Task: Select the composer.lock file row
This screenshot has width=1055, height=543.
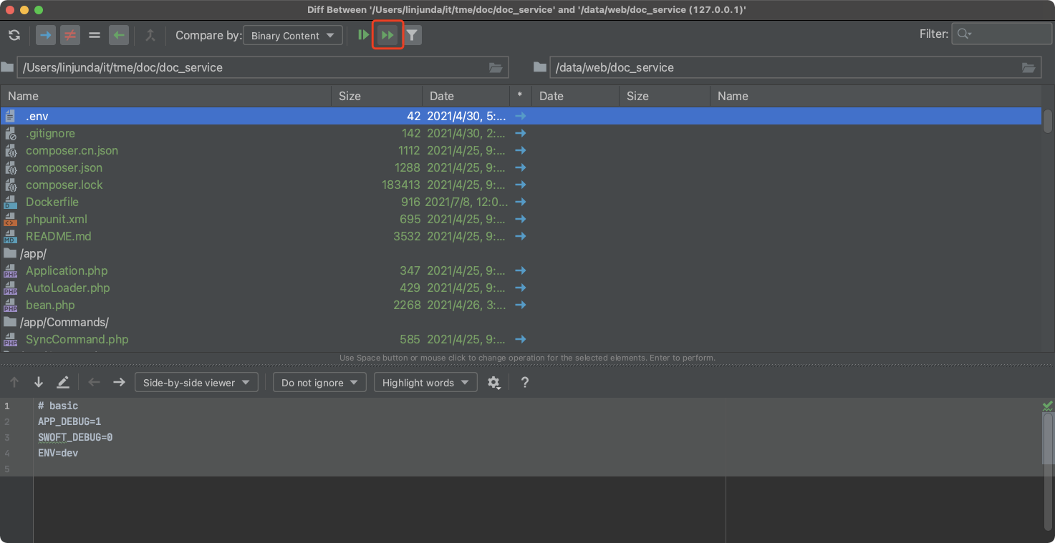Action: [521, 185]
